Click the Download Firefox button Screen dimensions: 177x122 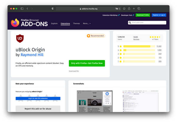(143, 15)
